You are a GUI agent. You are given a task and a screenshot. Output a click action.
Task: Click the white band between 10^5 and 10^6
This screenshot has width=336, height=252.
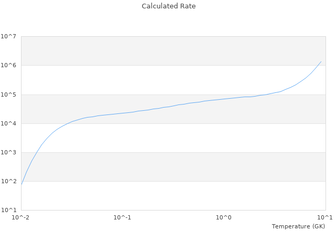(x=173, y=80)
